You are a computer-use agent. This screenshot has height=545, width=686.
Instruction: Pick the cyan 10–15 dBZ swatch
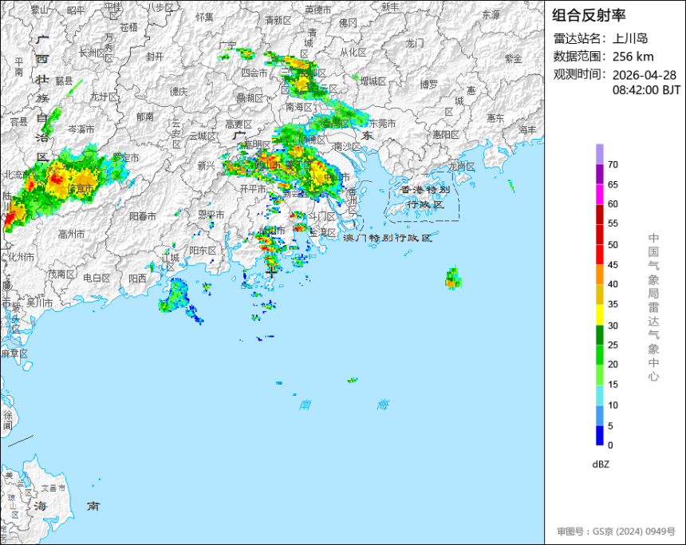[x=599, y=395]
